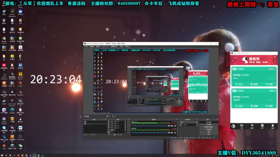The height and width of the screenshot is (157, 280).
Task: Toggle visibility eye of the fifth source row
Action: pos(125,130)
